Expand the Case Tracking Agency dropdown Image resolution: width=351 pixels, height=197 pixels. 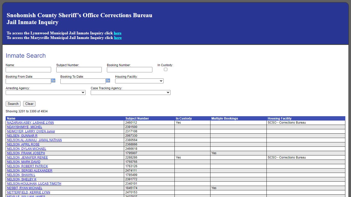[131, 93]
